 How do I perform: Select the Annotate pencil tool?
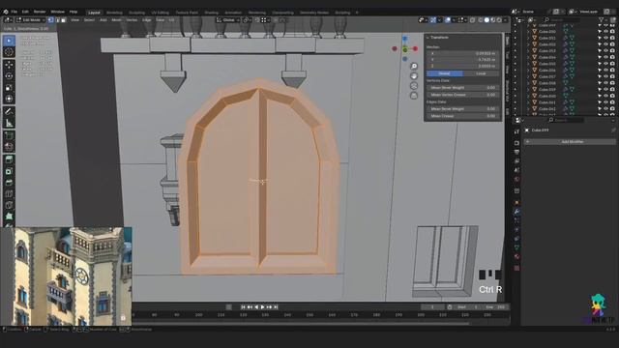[x=9, y=112]
